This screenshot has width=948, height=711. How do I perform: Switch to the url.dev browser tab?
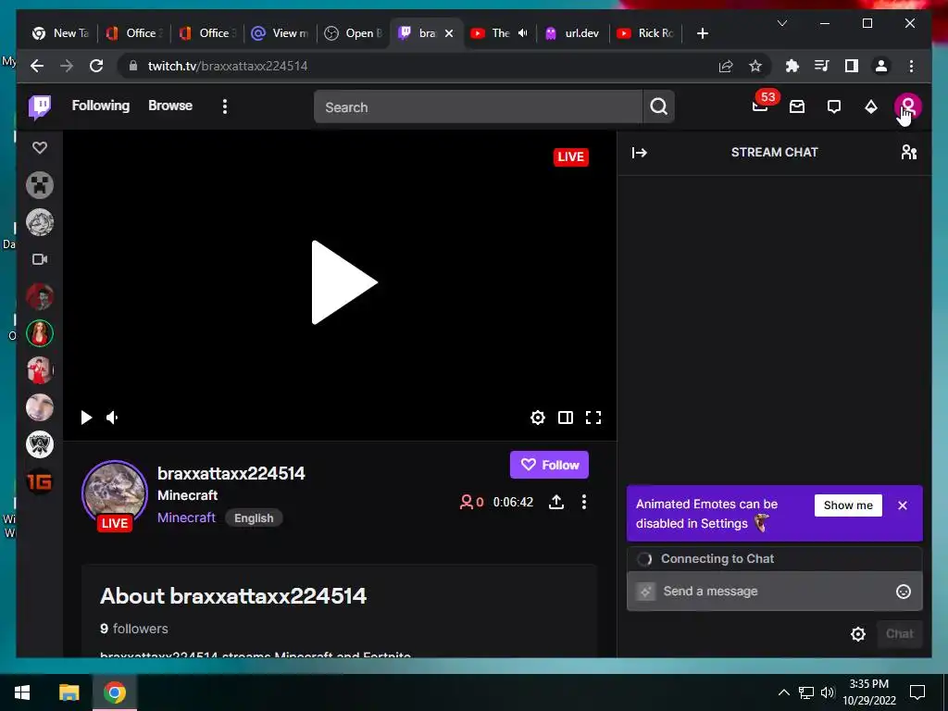click(572, 33)
